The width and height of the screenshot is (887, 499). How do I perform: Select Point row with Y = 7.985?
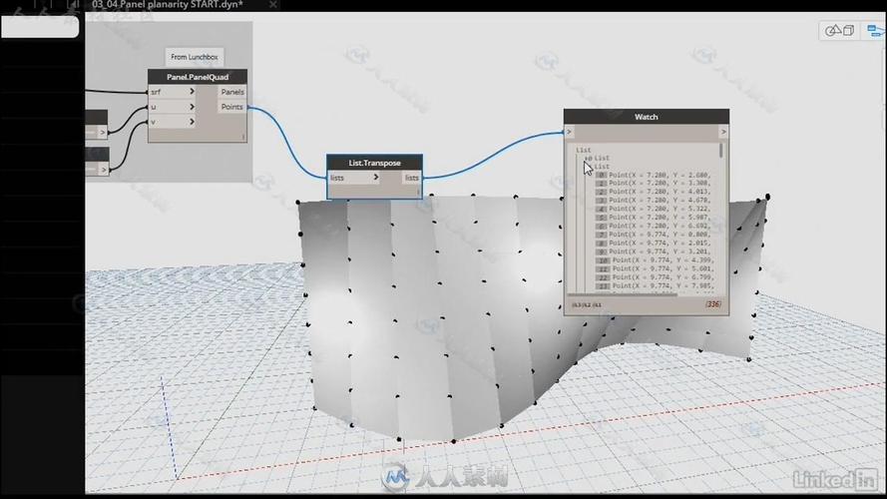tap(655, 286)
